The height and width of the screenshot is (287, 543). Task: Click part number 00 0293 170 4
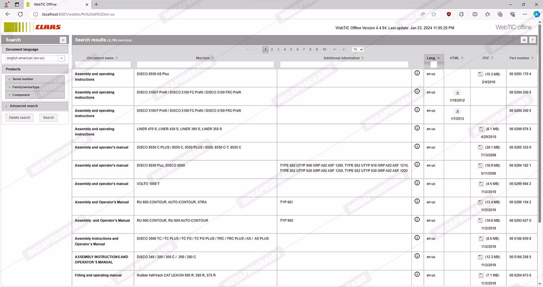(x=520, y=74)
